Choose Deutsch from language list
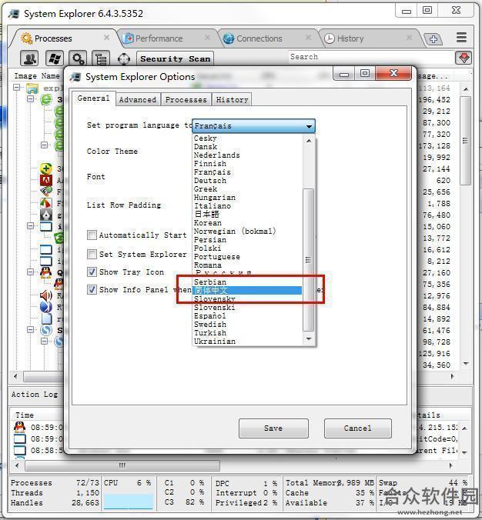 (247, 181)
